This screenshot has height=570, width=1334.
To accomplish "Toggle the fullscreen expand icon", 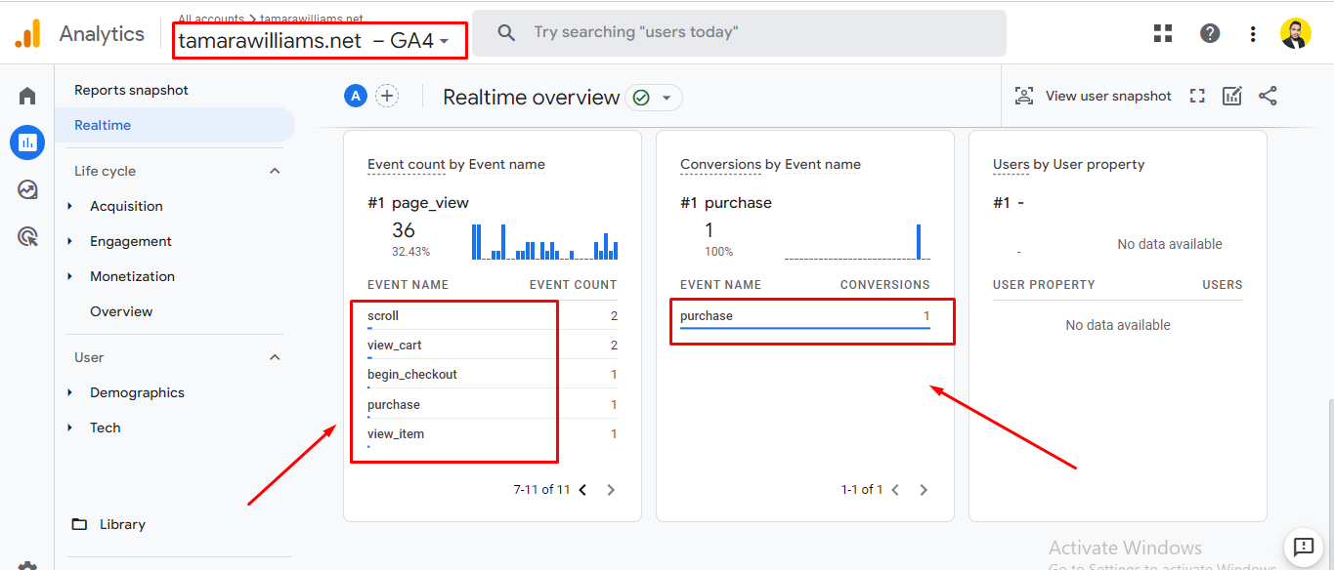I will (x=1197, y=96).
